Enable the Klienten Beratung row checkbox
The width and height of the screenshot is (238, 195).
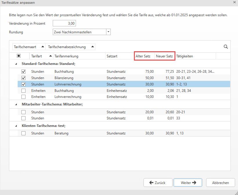pos(23,133)
